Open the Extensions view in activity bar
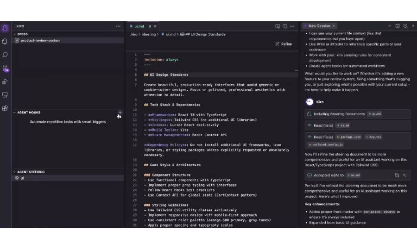This screenshot has height=250, width=417. pyautogui.click(x=5, y=108)
